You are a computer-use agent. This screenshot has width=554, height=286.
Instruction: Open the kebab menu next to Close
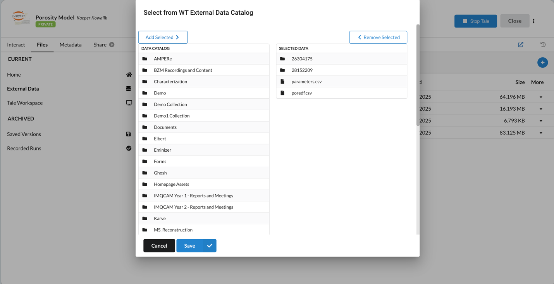tap(533, 21)
